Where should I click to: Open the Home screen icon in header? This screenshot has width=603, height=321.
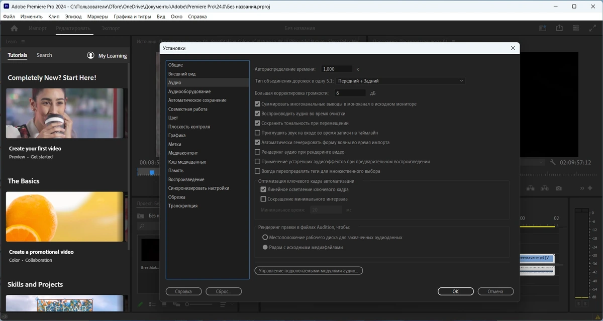click(x=14, y=29)
